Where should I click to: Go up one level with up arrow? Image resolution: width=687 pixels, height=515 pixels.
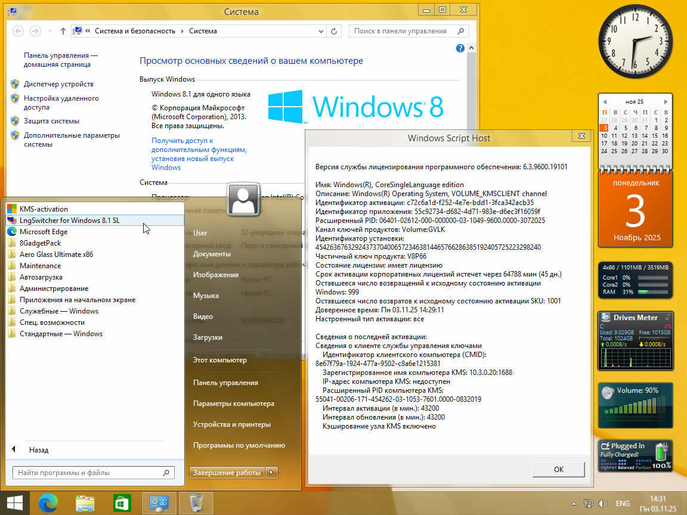(63, 31)
